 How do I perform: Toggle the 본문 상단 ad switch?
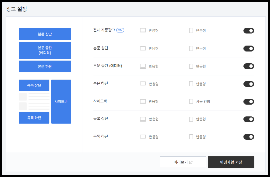[248, 49]
